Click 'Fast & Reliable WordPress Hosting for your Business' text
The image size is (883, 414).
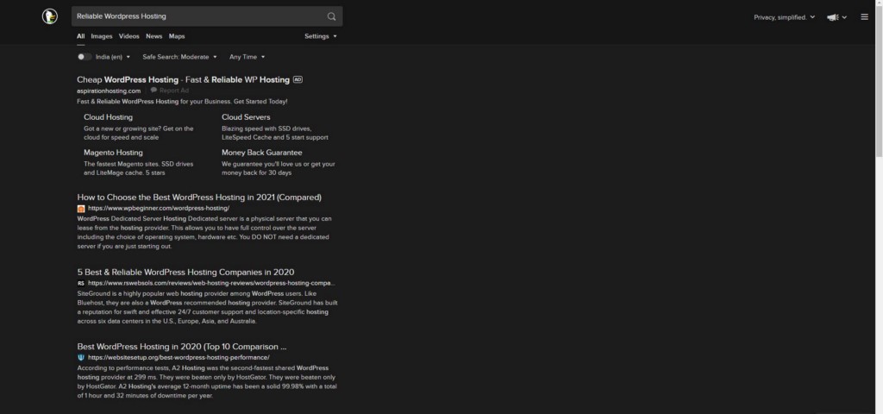(183, 102)
